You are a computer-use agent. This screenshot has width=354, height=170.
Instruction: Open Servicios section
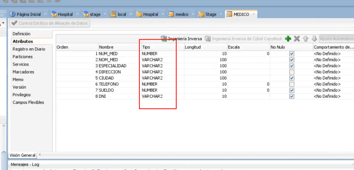(x=21, y=64)
